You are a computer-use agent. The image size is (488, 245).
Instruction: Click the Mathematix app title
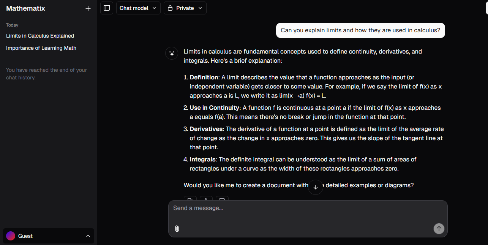[25, 8]
